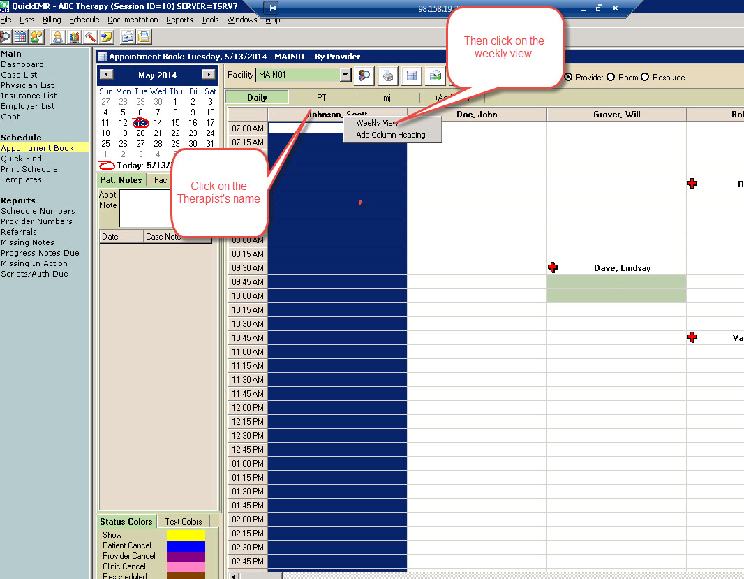Click the blue Patient Cancel color swatch

(186, 545)
